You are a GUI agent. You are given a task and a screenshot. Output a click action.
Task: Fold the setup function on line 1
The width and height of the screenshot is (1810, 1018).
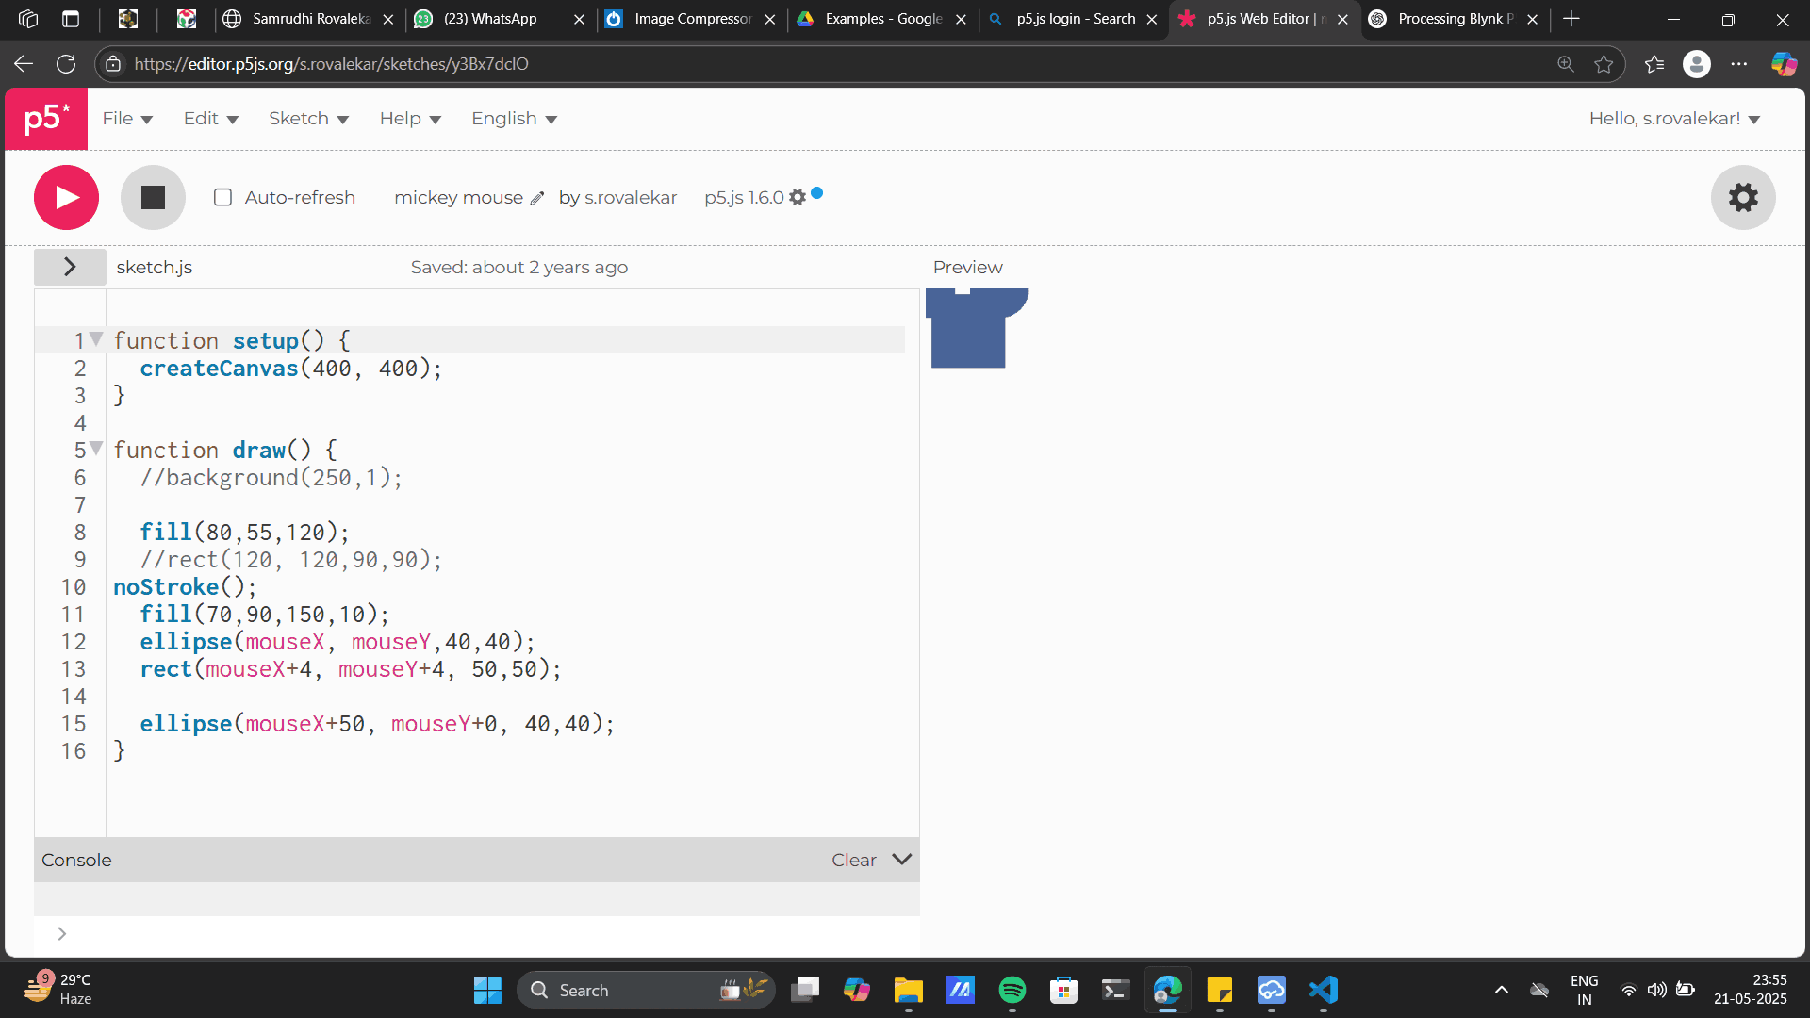96,339
